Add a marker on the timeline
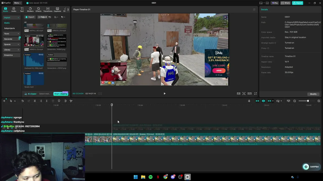The height and width of the screenshot is (181, 323). (x=59, y=101)
